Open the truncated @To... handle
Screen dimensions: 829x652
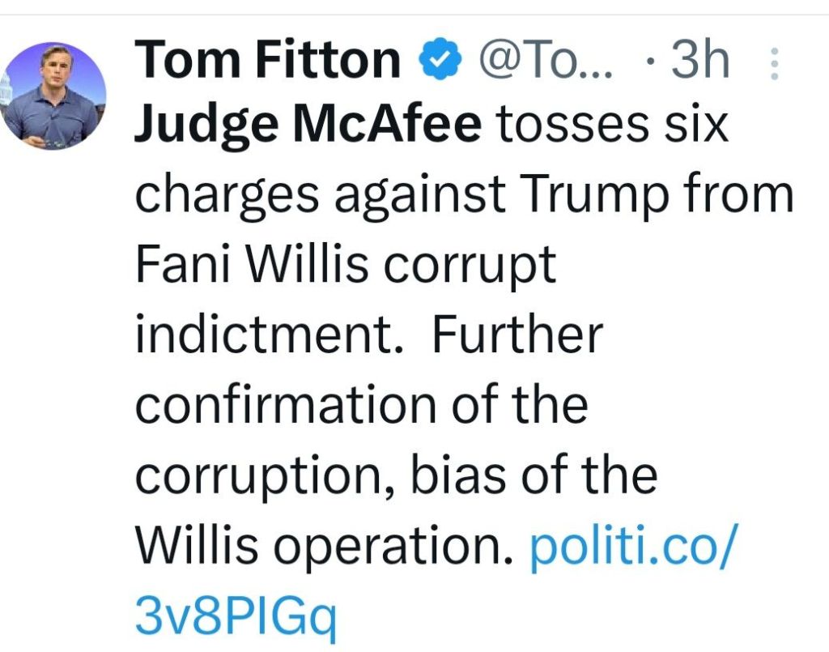[546, 60]
